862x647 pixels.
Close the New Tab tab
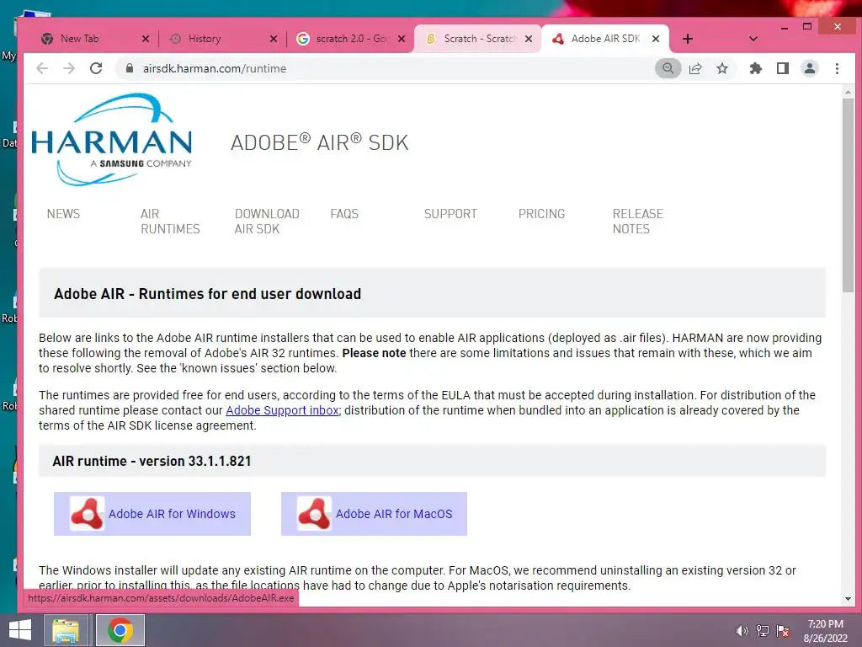pos(145,39)
